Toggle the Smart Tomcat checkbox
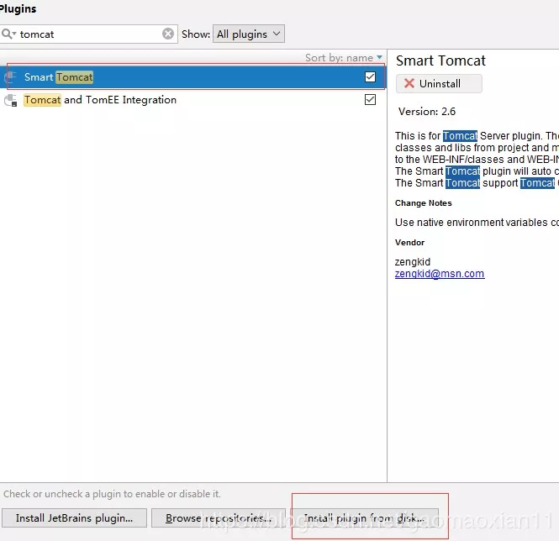 (x=370, y=77)
